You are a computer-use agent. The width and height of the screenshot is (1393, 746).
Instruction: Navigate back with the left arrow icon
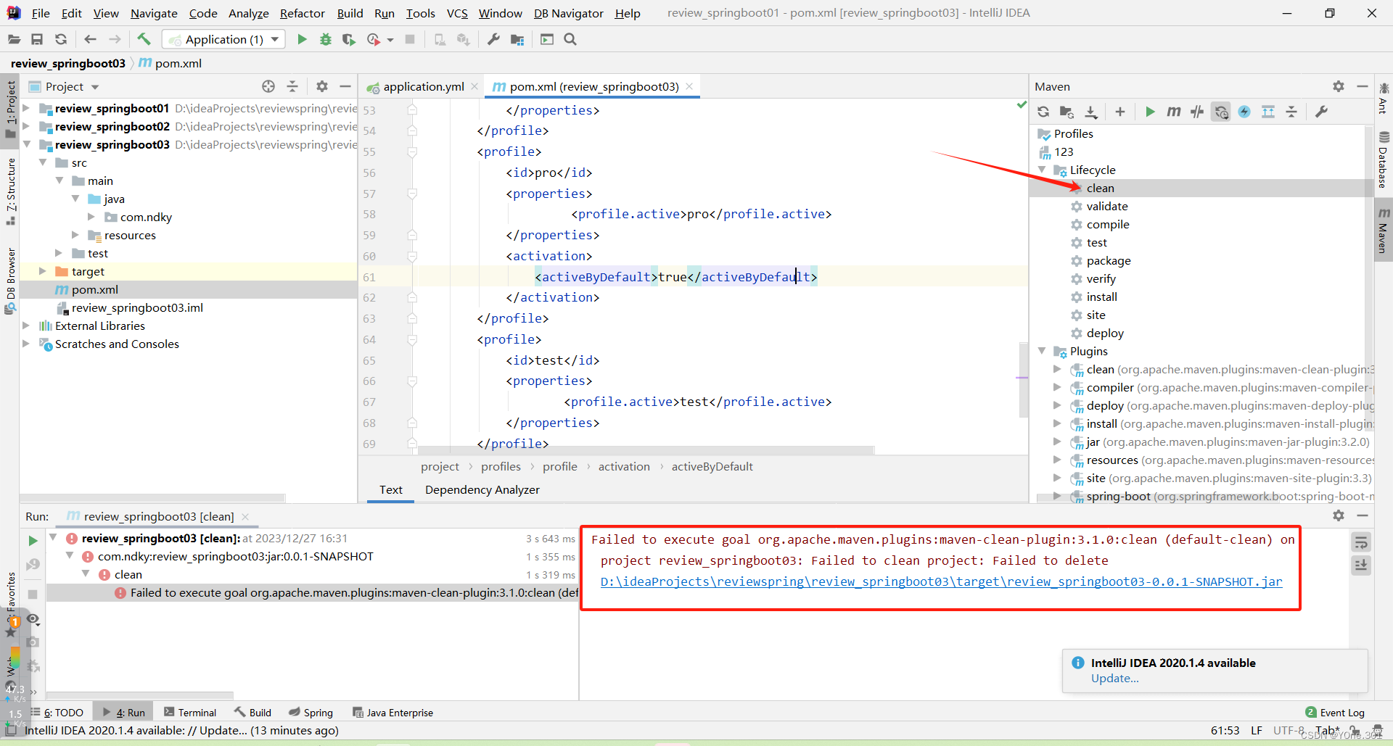coord(90,39)
